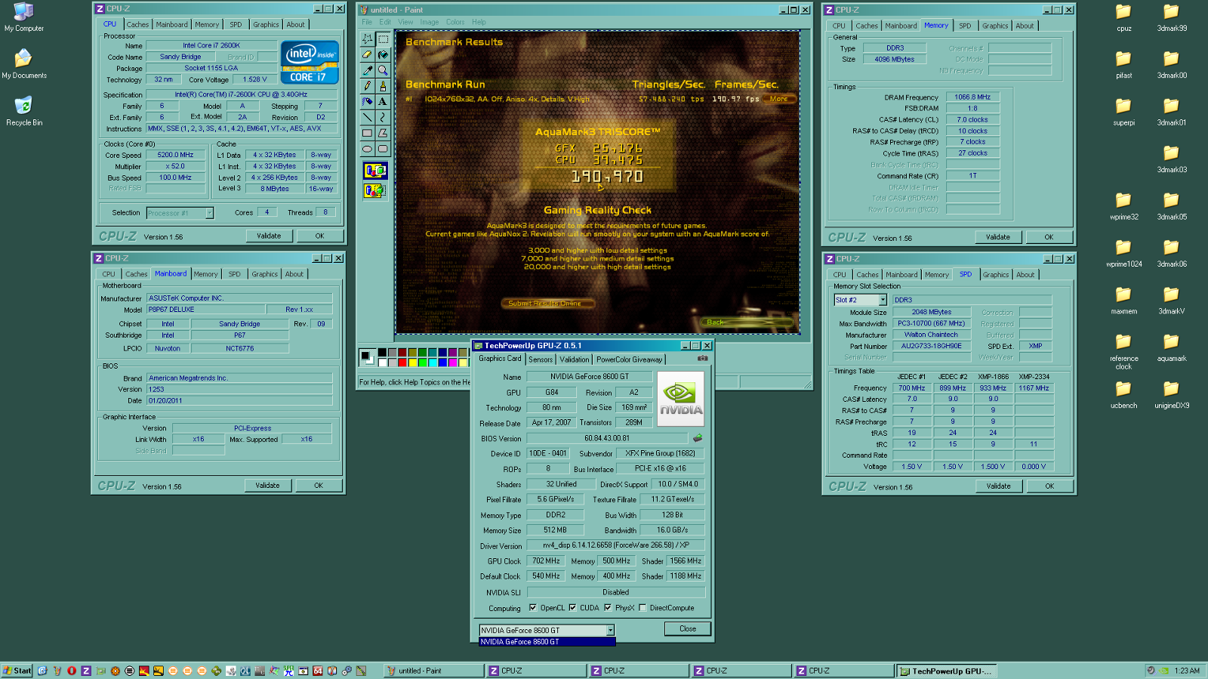The image size is (1208, 679).
Task: Select the Ellipse tool in Paint
Action: click(368, 149)
